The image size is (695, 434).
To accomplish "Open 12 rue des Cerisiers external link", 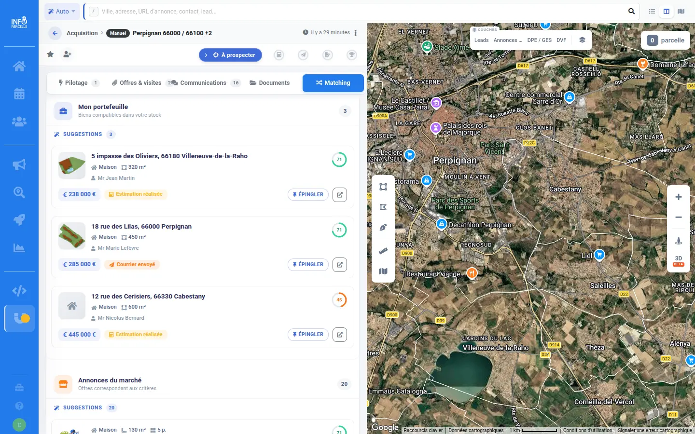I will click(x=340, y=334).
